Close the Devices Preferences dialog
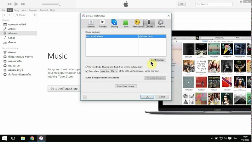Viewport: 252px width, 142px height. pos(169,16)
